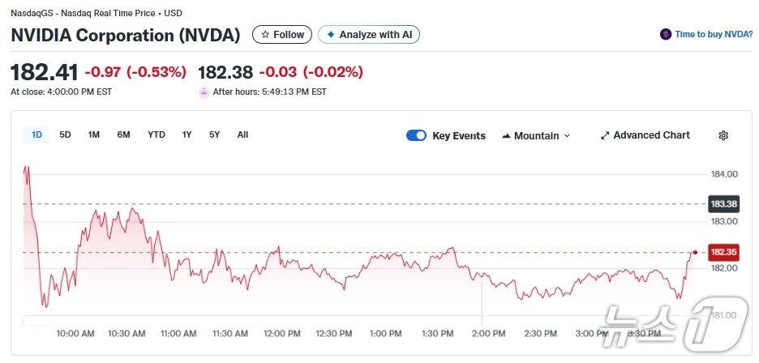Open the Time to buy NVDA? link
Viewport: 759px width, 363px height.
pos(713,35)
